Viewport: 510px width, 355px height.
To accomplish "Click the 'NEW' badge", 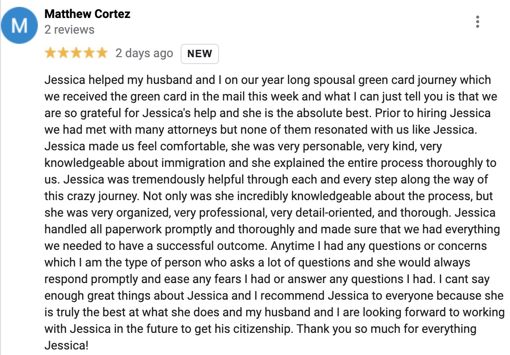I will point(200,53).
